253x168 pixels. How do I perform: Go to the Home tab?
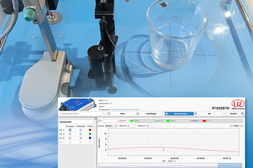[x=122, y=113]
